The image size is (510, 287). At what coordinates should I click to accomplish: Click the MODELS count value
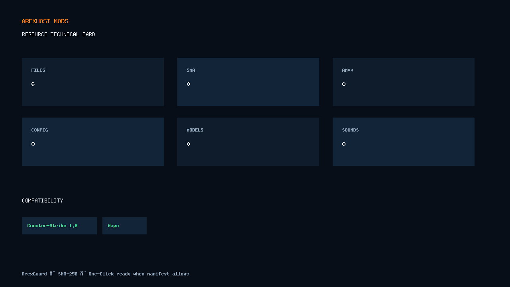pos(188,144)
